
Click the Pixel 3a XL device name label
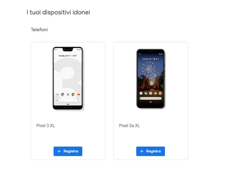[130, 126]
